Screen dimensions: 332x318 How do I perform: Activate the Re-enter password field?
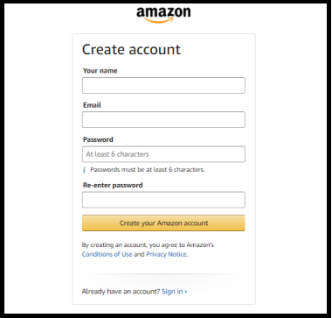tap(163, 200)
